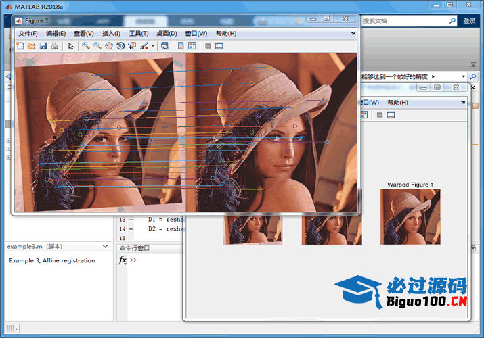
Task: Open 编辑(E) menu in Figure 1
Action: (56, 33)
